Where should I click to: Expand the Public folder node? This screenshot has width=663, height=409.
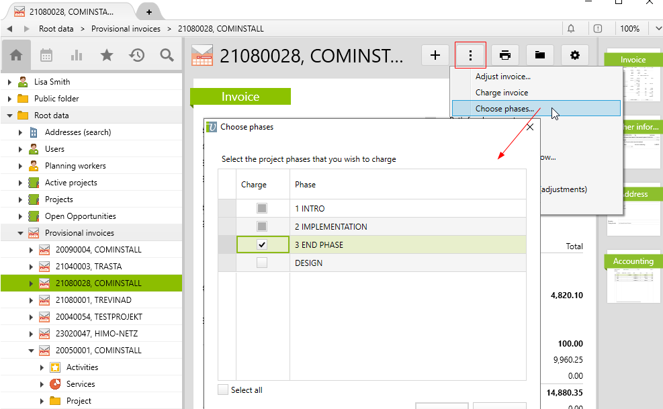(x=10, y=99)
